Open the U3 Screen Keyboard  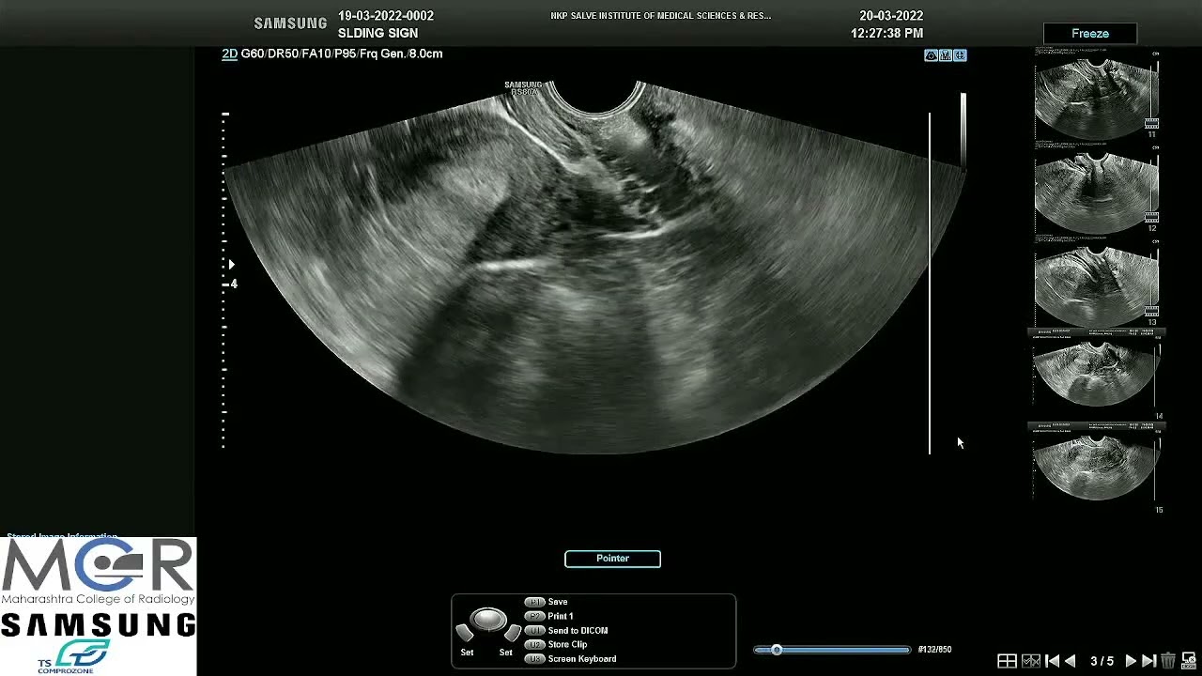pyautogui.click(x=571, y=658)
